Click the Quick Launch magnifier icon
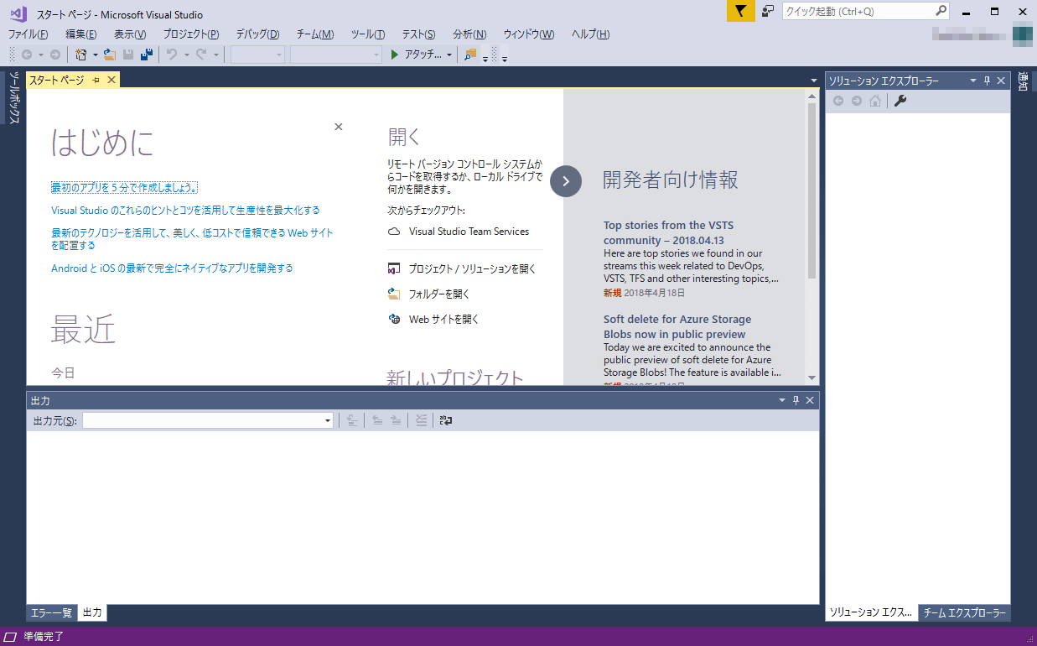 tap(941, 11)
